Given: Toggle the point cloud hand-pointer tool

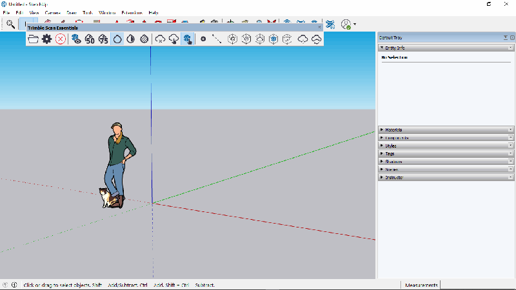Looking at the screenshot, I should 188,39.
